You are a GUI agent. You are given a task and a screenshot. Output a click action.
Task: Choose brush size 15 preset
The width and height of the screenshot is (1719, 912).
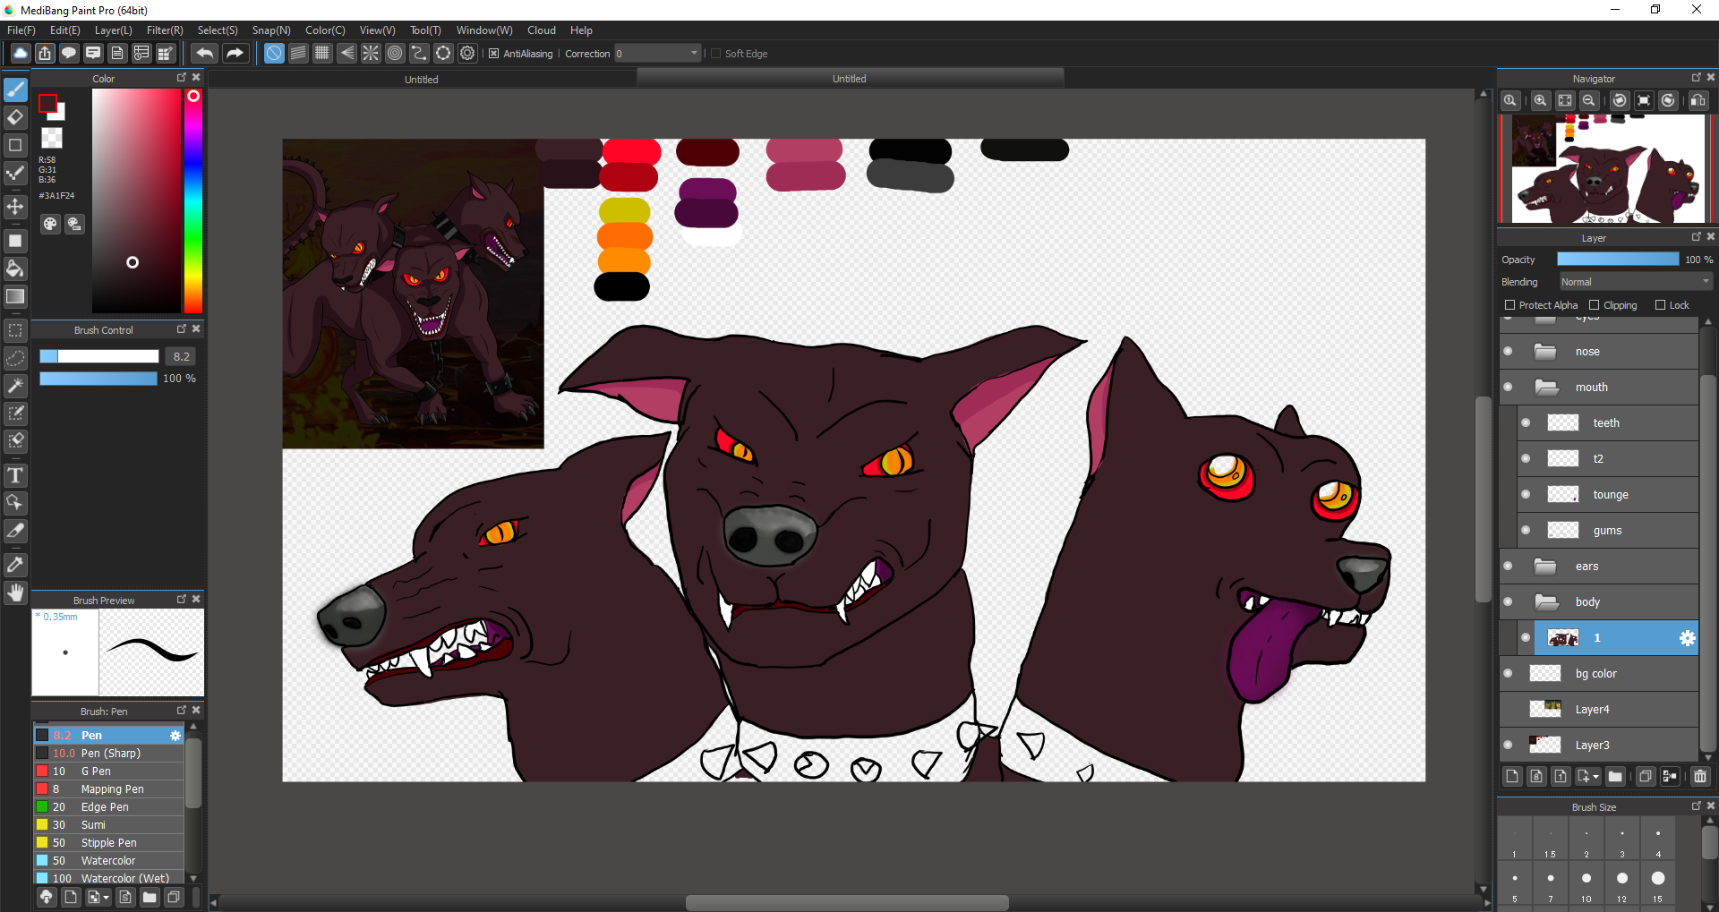click(x=1658, y=882)
